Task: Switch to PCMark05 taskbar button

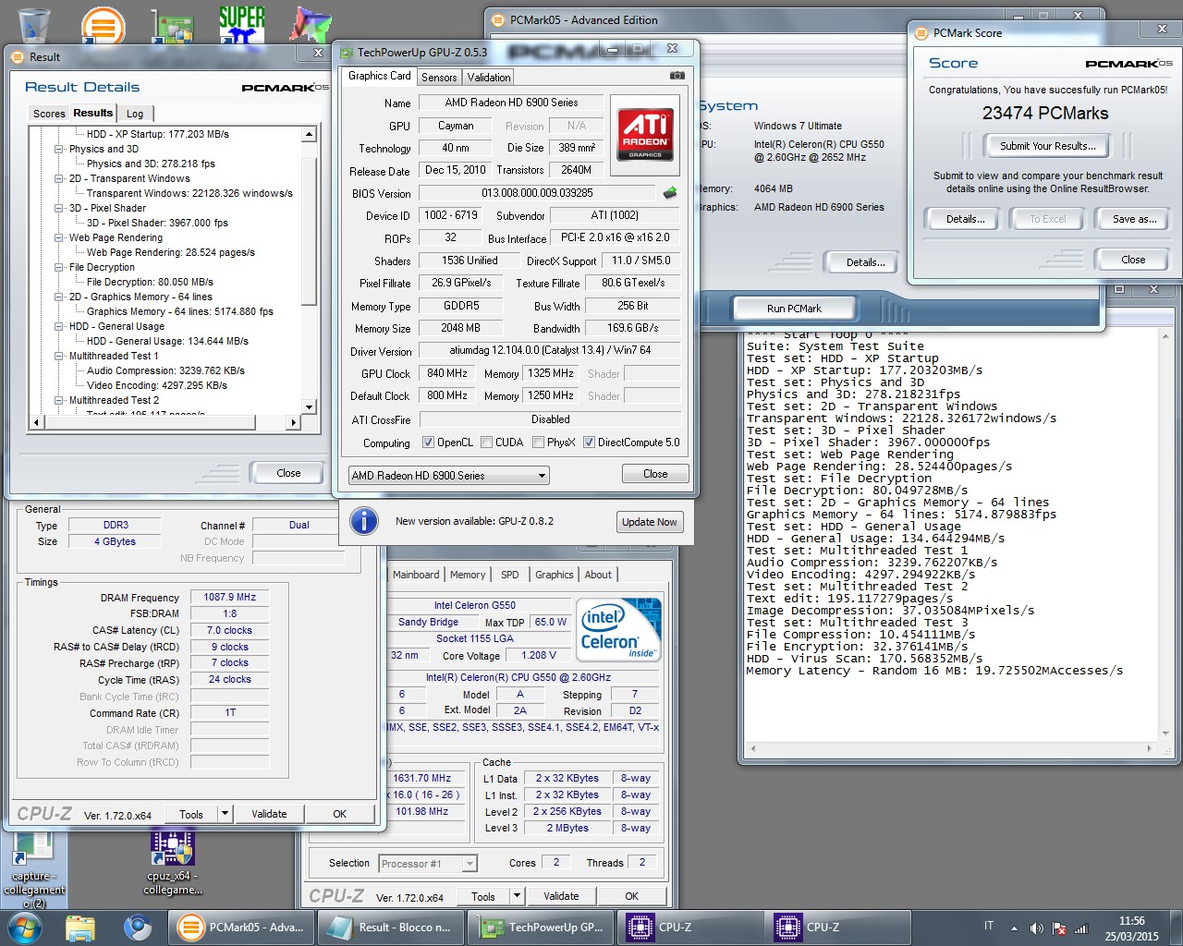Action: click(x=242, y=928)
